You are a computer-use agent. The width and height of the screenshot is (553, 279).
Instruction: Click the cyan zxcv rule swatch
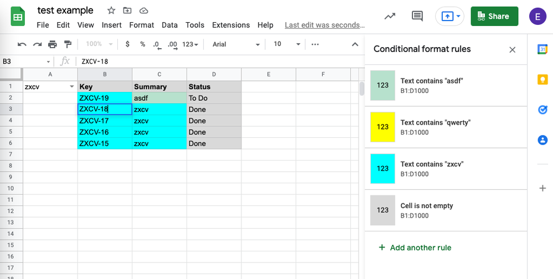[383, 169]
